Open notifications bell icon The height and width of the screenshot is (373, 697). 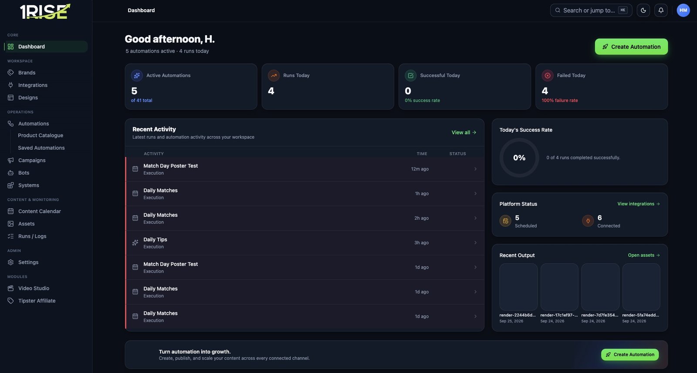point(661,10)
